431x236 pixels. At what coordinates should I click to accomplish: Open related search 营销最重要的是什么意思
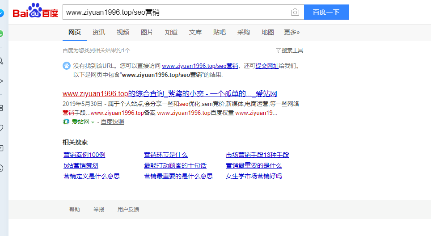click(178, 177)
